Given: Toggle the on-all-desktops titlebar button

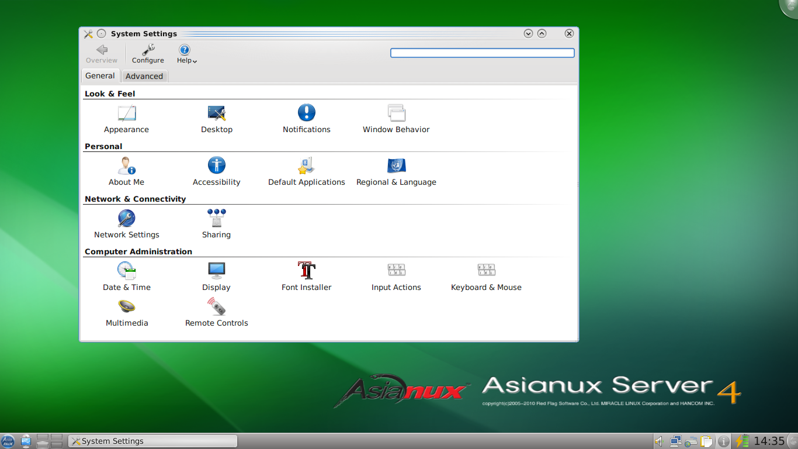Looking at the screenshot, I should [x=102, y=34].
